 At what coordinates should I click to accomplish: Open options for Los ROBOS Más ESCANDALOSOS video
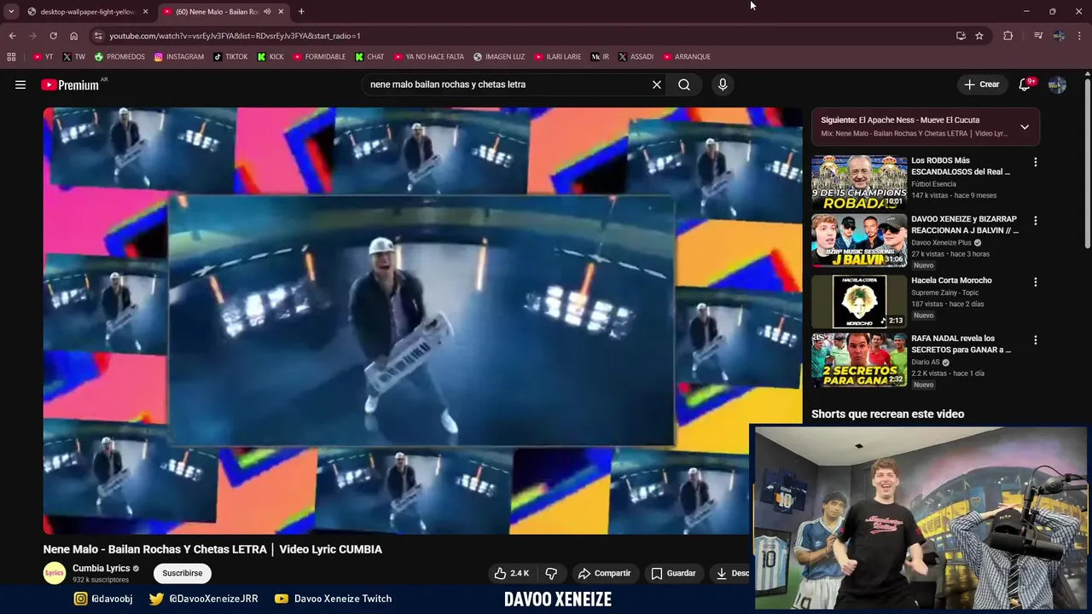[x=1036, y=162]
